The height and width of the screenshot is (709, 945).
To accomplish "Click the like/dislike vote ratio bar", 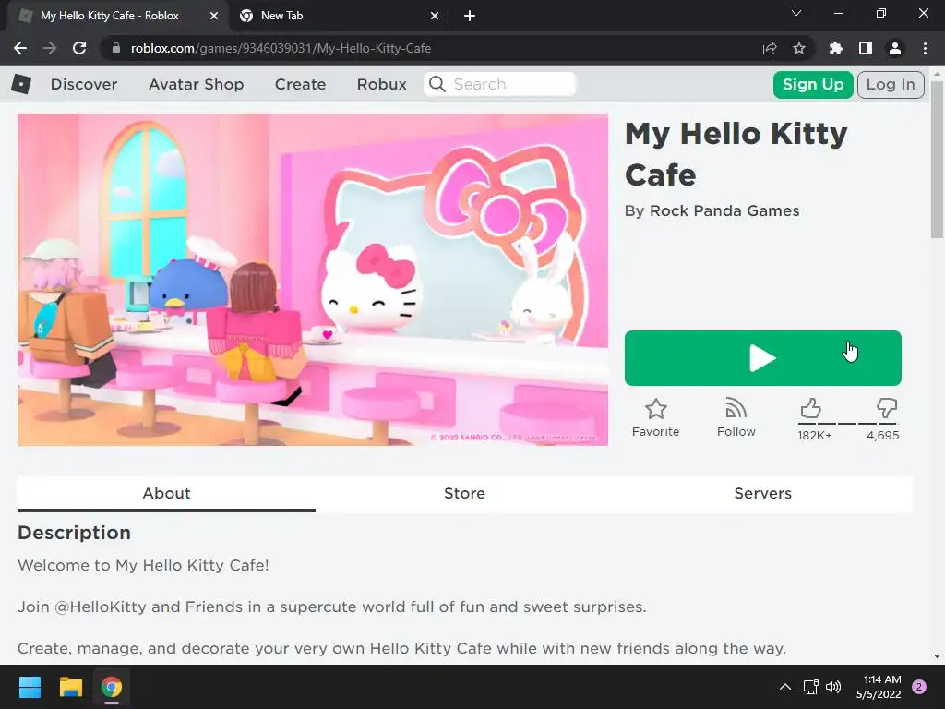I will (849, 423).
